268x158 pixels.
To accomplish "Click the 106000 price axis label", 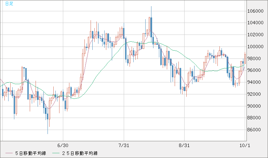I will pos(255,11).
